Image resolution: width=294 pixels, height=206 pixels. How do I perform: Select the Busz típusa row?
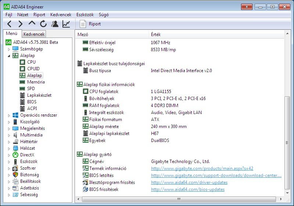[x=180, y=71]
